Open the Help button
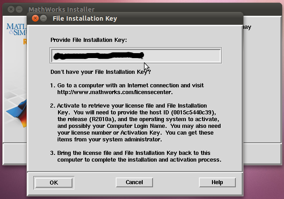Screen dimensions: 284x199 pyautogui.click(x=217, y=182)
